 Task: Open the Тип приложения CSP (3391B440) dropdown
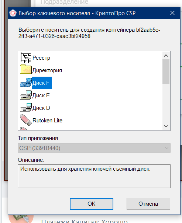pos(94,148)
